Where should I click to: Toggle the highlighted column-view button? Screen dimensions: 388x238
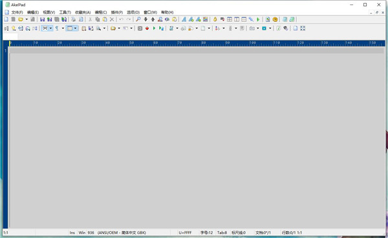(70, 28)
